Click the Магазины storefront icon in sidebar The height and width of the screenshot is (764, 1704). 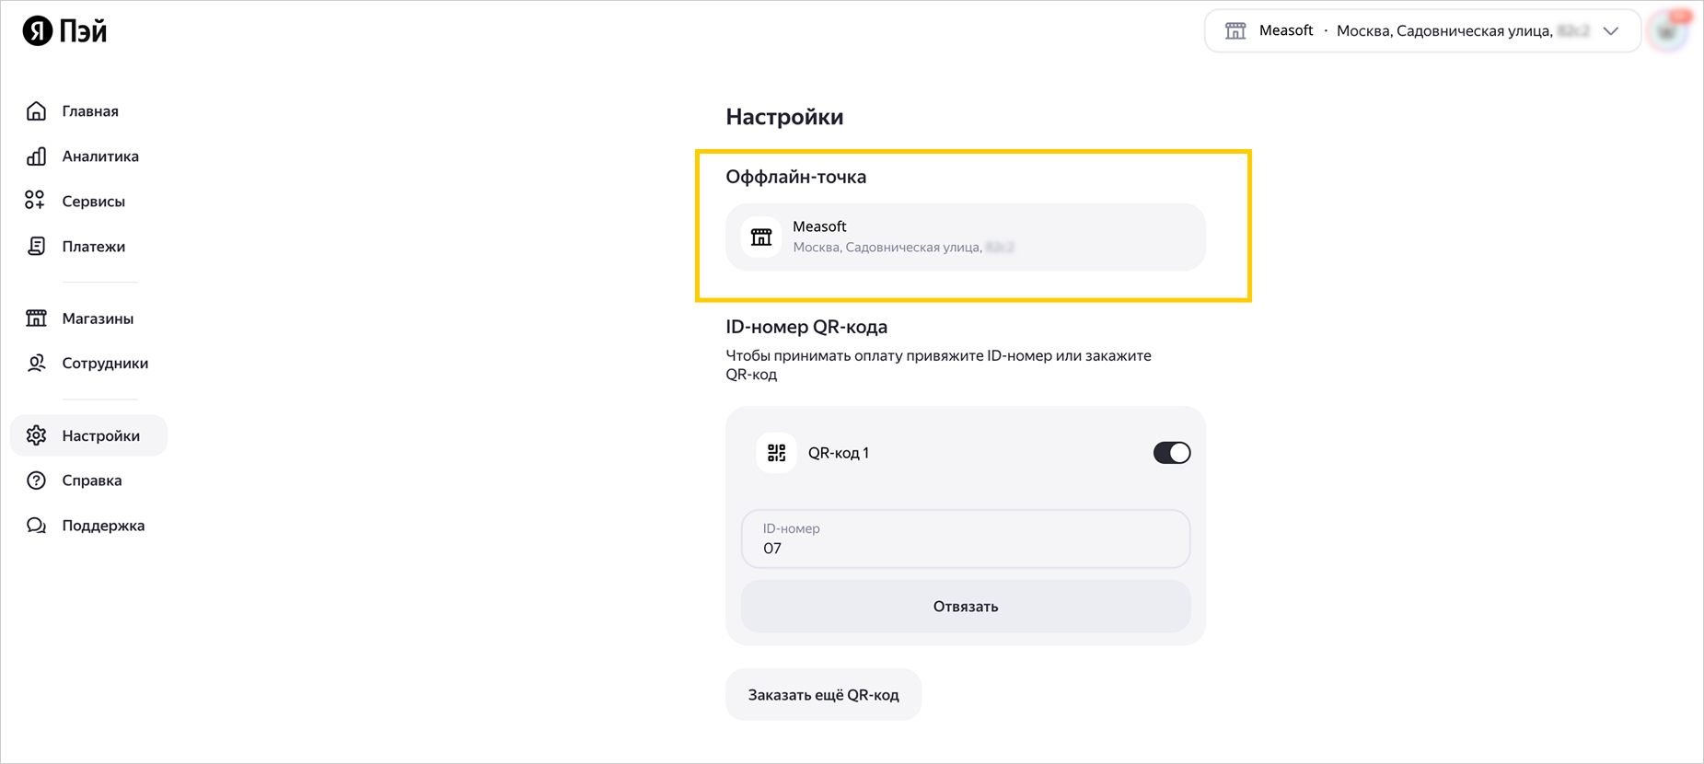pyautogui.click(x=36, y=318)
